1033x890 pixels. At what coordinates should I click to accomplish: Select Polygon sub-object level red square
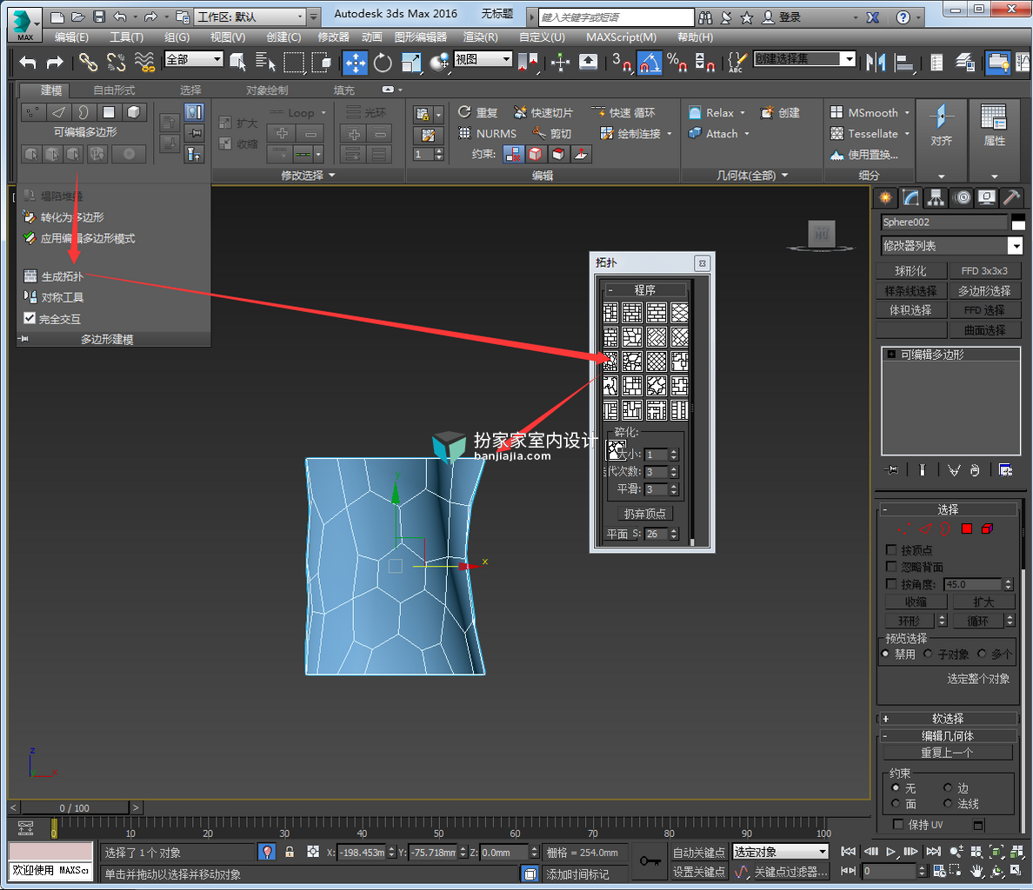966,528
